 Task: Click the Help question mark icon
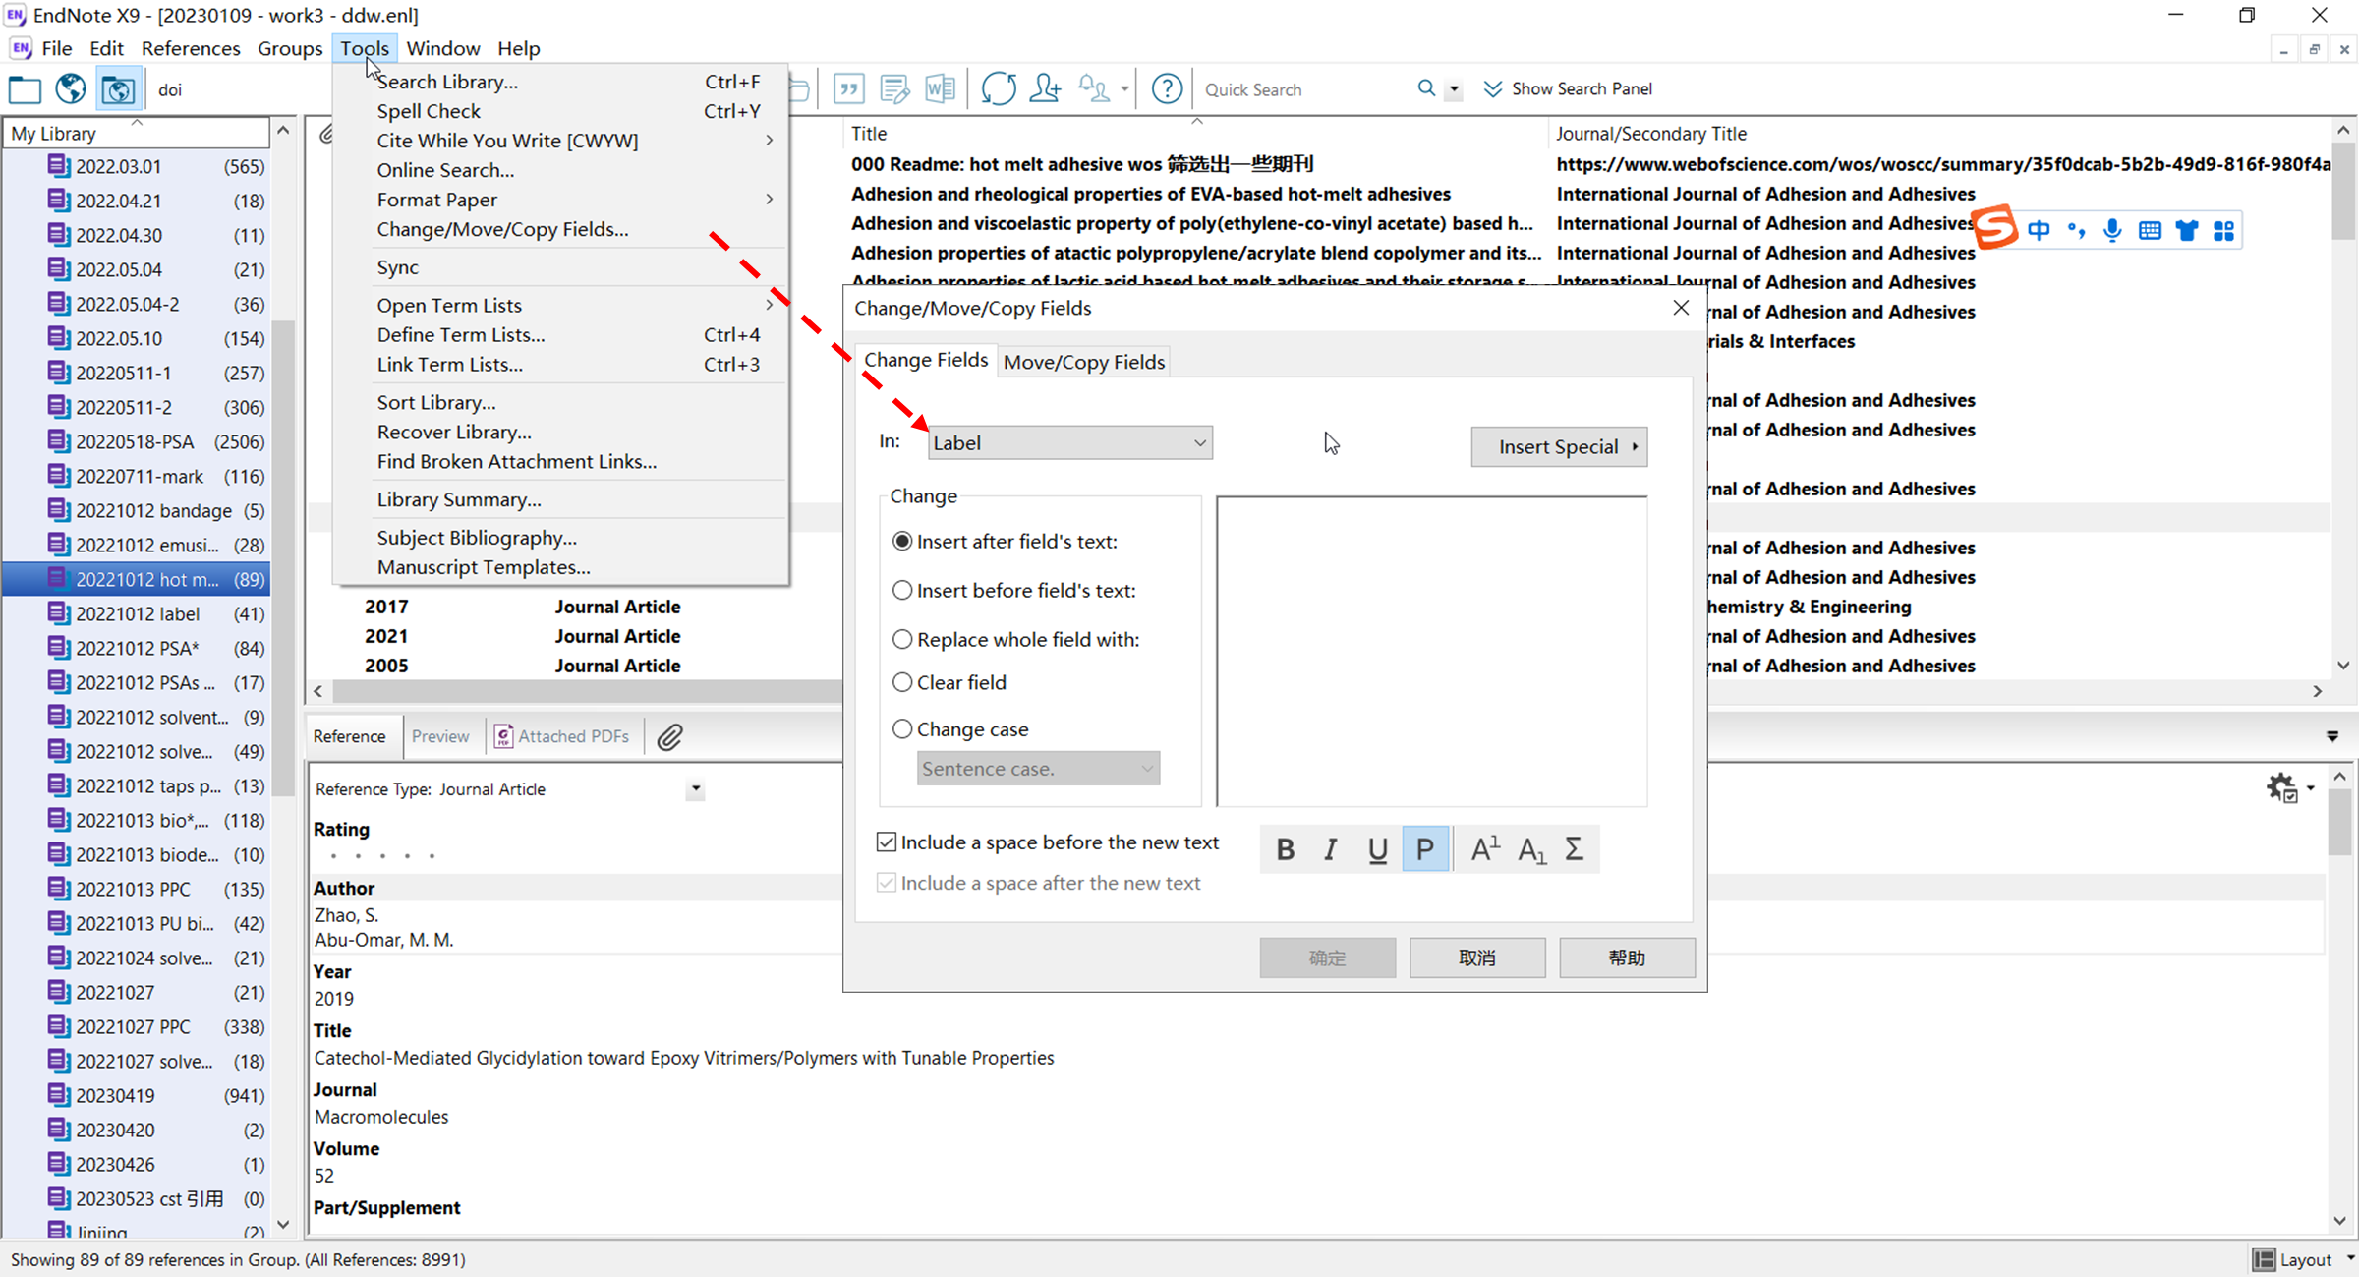tap(1167, 89)
